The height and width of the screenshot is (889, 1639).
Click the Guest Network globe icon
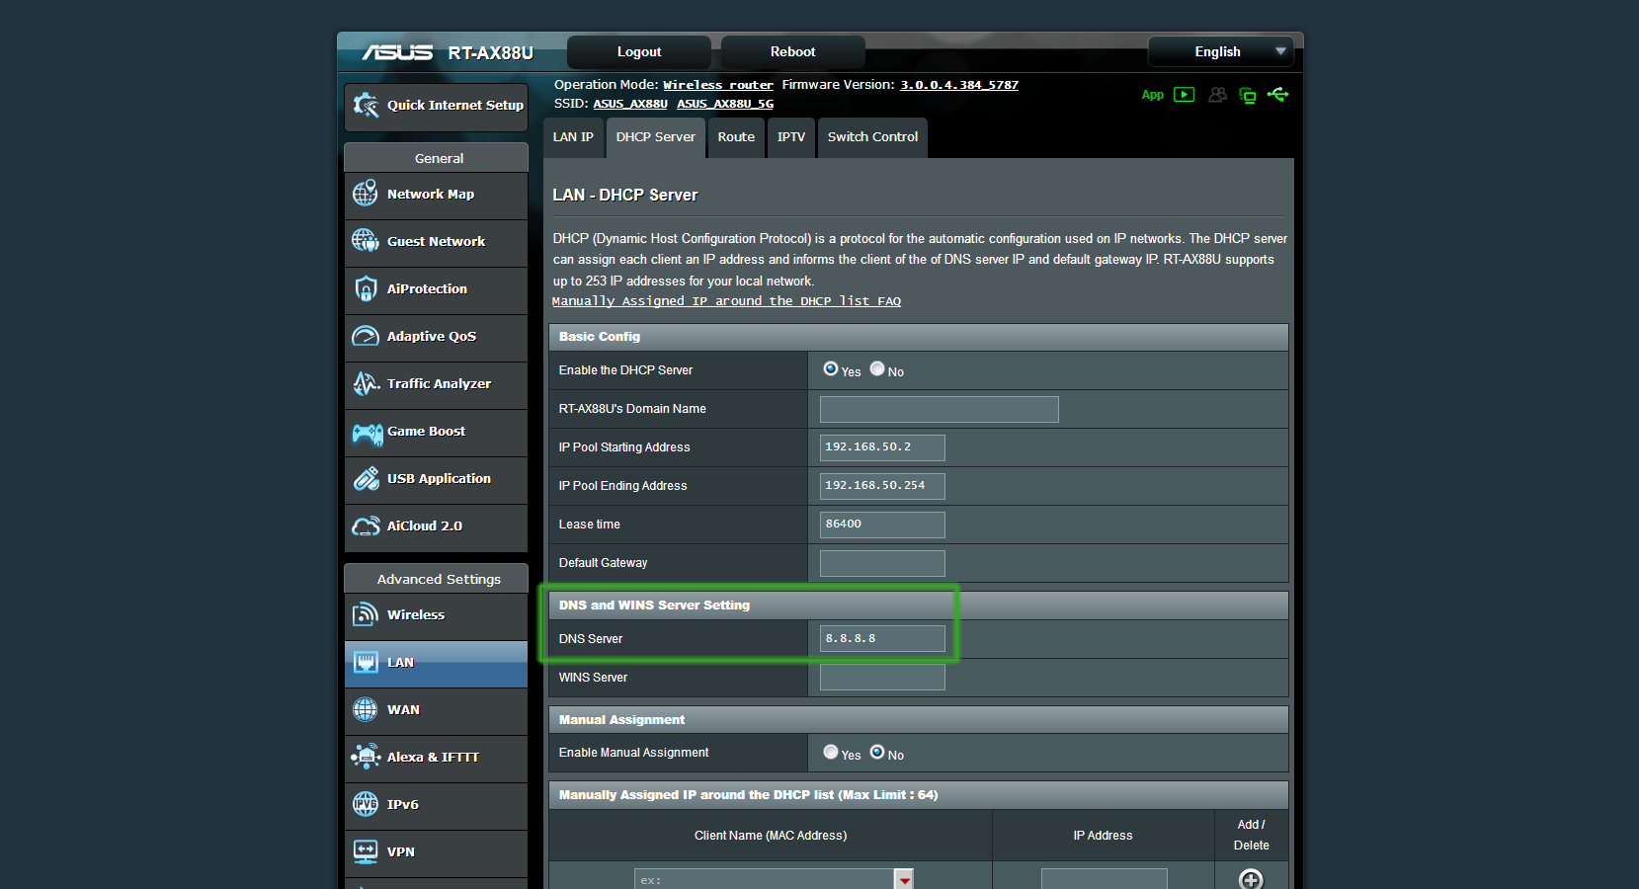(x=366, y=241)
